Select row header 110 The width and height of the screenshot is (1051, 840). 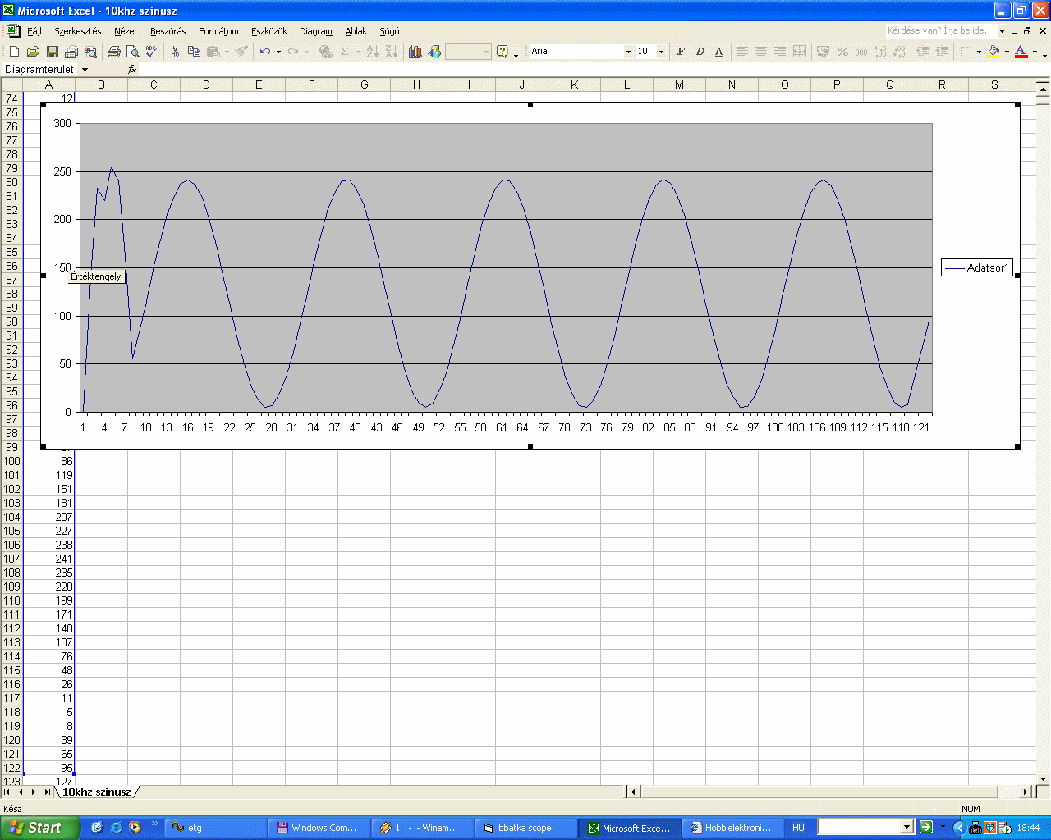tap(11, 600)
